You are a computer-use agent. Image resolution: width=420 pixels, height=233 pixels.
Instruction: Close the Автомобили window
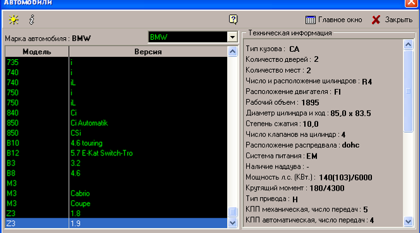click(411, 3)
